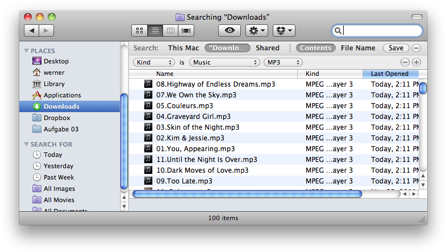Select Applications in the sidebar
This screenshot has height=252, width=446.
[62, 95]
